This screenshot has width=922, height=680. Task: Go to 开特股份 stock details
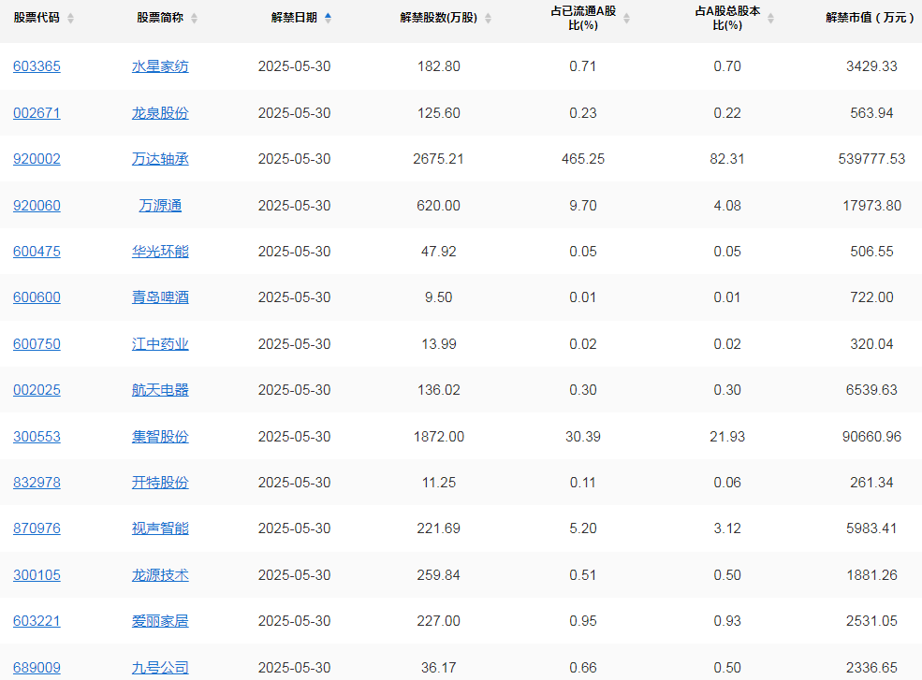160,483
